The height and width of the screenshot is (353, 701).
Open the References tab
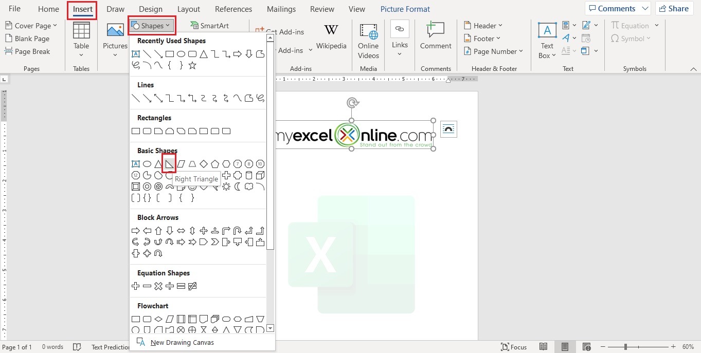point(233,9)
